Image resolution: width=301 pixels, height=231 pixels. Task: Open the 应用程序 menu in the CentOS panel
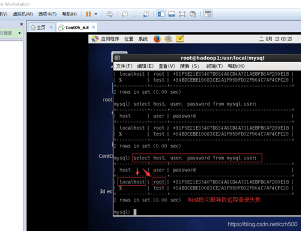tap(110, 39)
